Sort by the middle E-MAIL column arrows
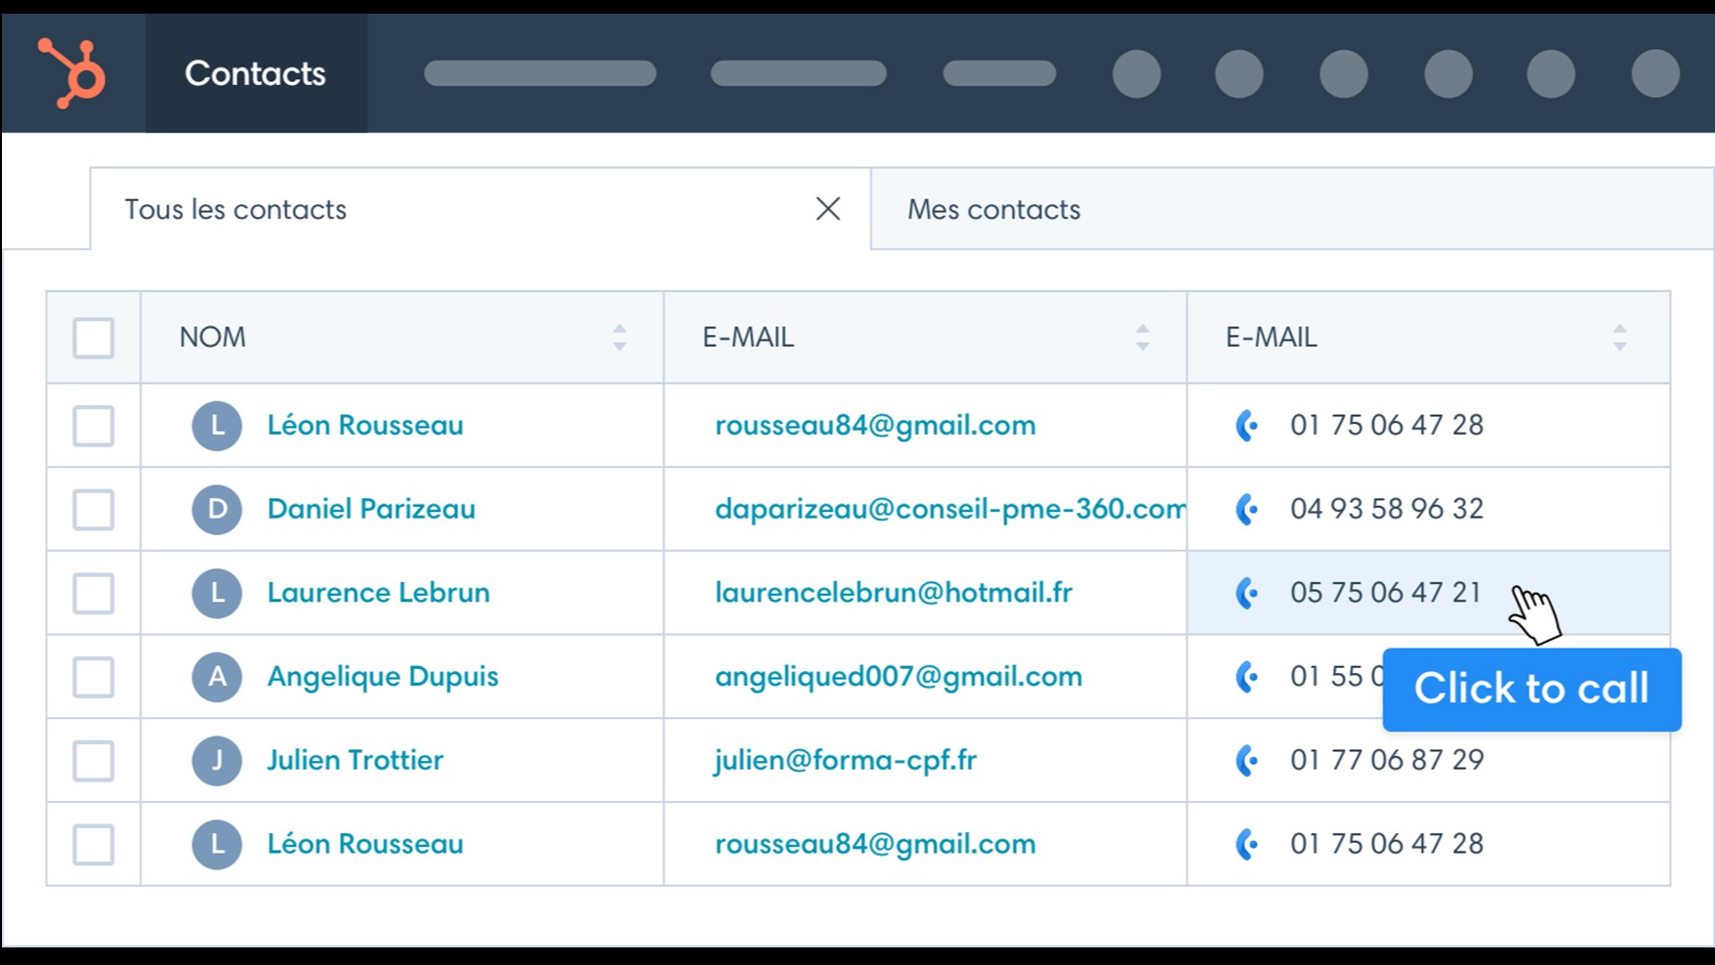 click(1142, 338)
